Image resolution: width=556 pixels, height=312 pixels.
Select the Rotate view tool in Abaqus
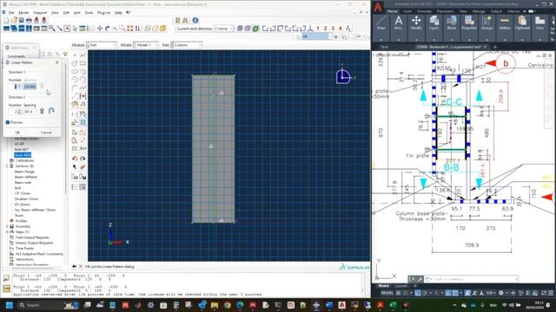108,29
